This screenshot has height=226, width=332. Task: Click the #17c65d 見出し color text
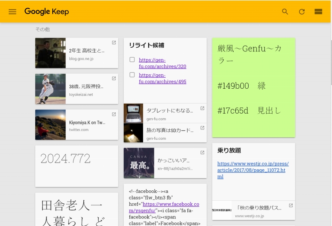(x=249, y=110)
